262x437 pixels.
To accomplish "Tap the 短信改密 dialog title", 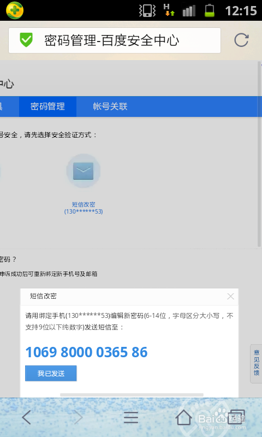I will [x=43, y=296].
